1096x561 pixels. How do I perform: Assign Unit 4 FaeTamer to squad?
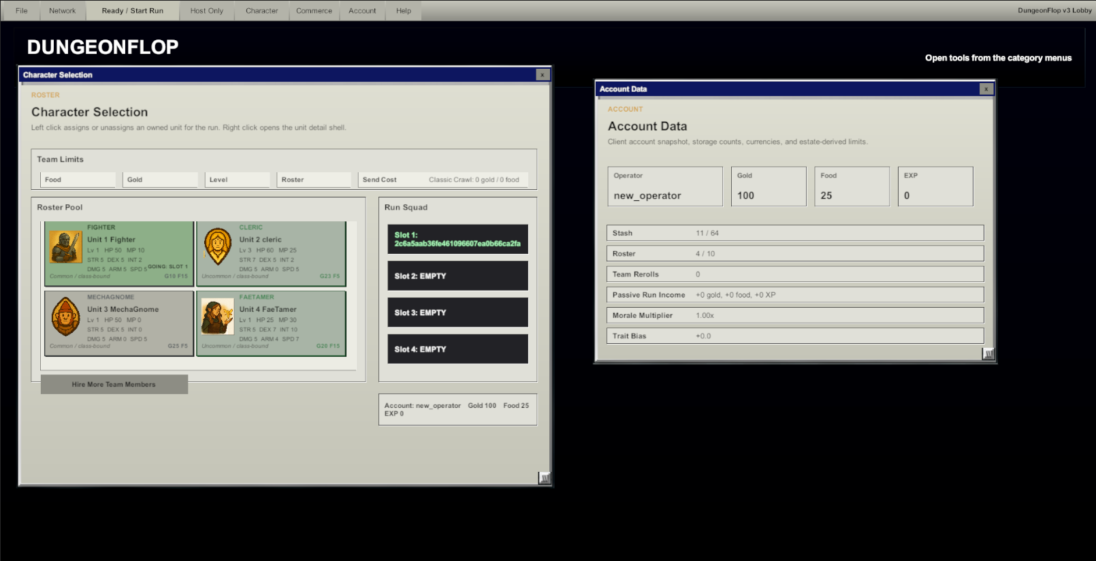pyautogui.click(x=271, y=323)
